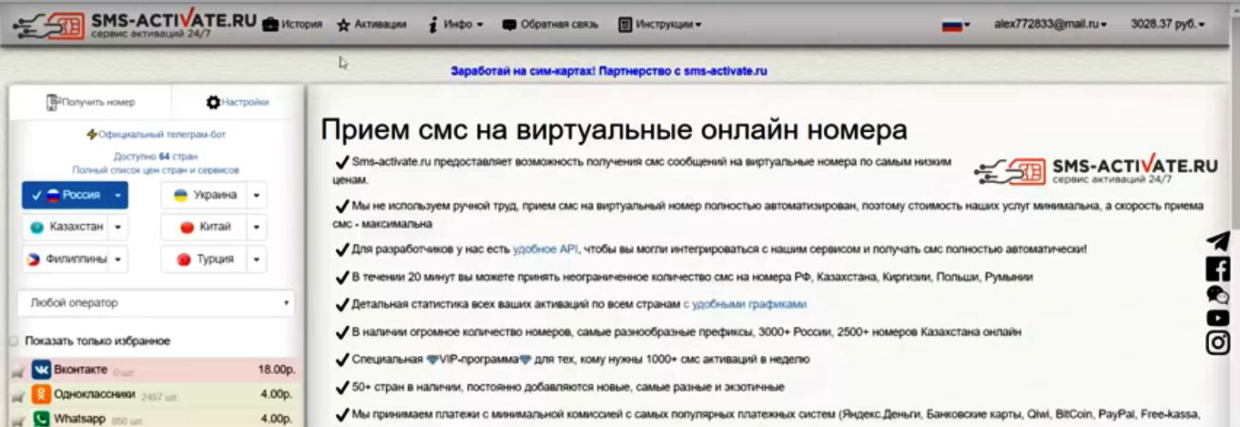Open the Любой оператор combo box
1240x427 pixels.
156,303
